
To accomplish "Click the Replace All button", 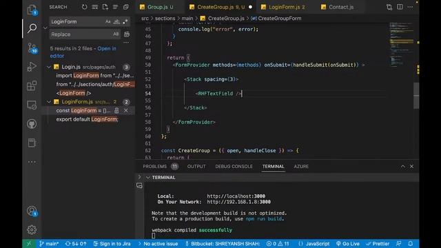I will coord(127,34).
